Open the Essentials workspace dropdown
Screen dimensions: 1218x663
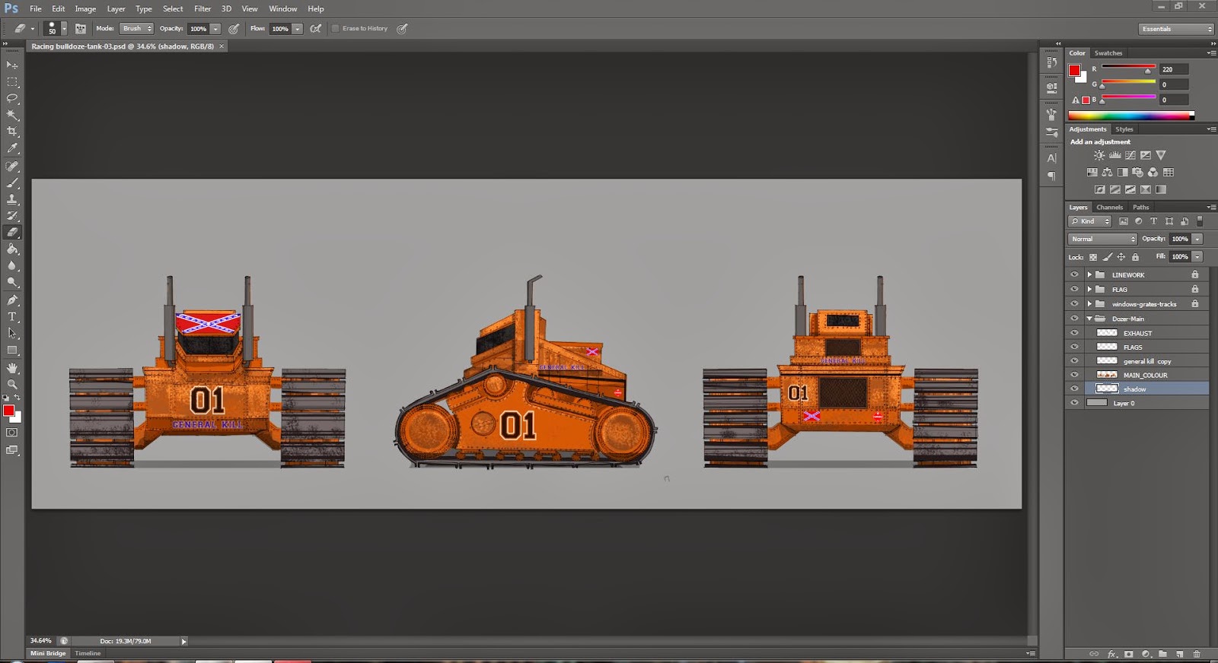(x=1176, y=29)
